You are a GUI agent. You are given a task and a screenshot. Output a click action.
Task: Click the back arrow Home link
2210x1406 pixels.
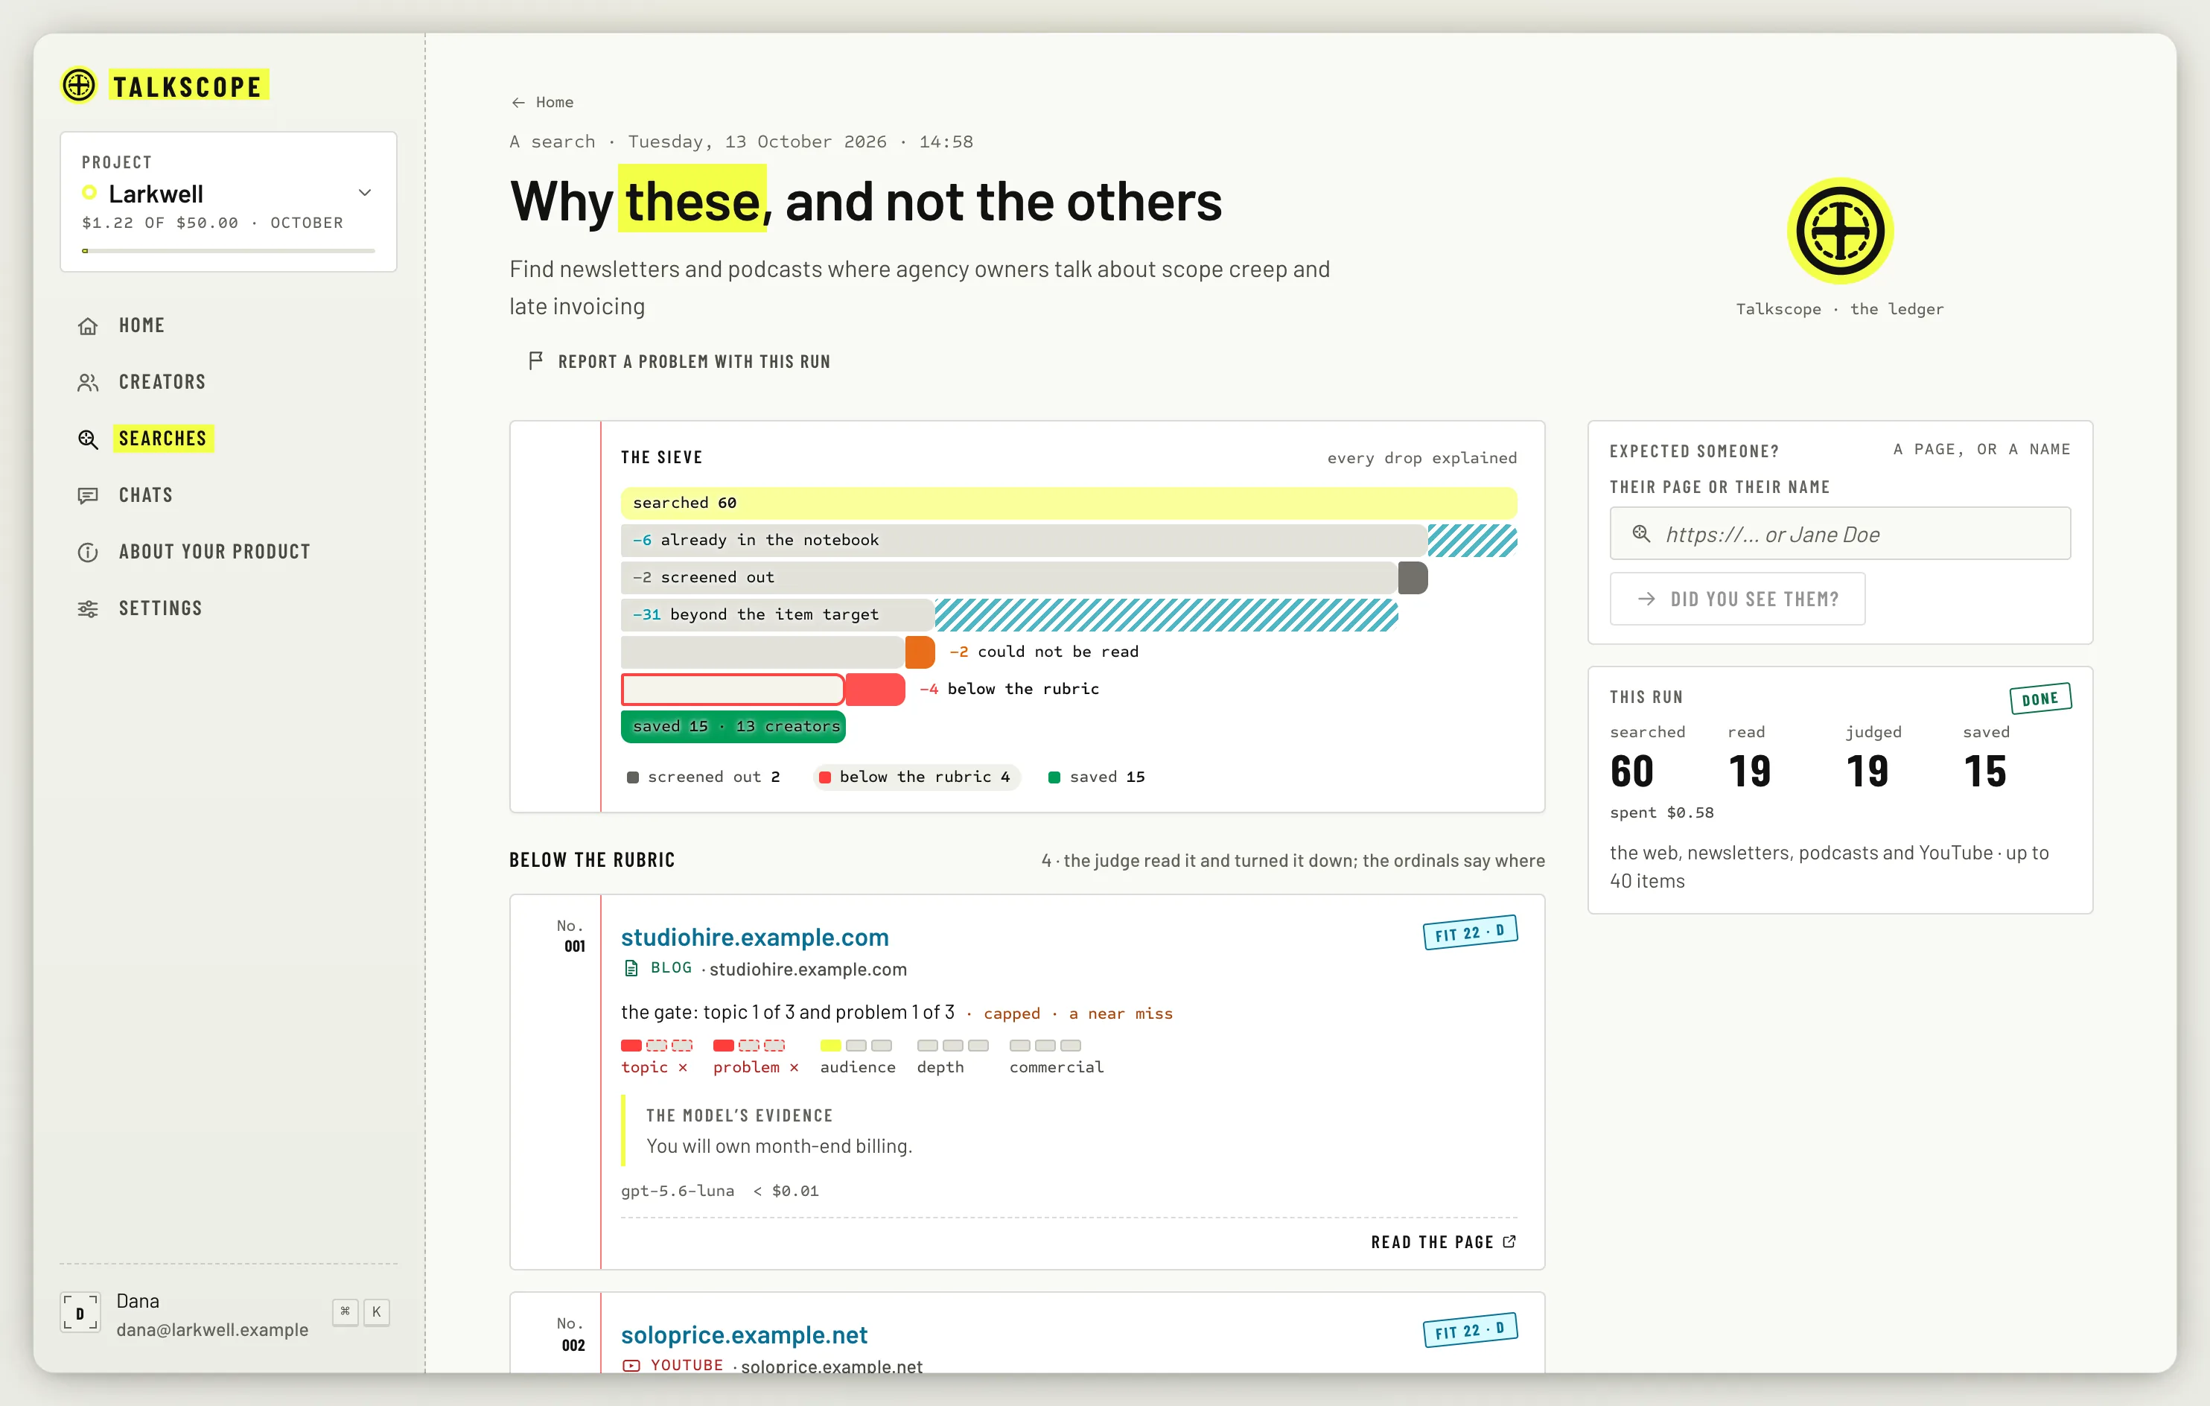[541, 102]
